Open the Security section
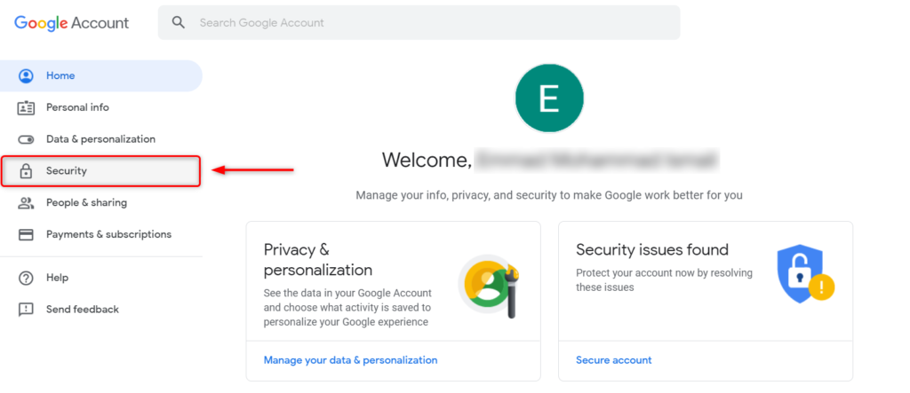Screen dimensions: 910x393 (x=101, y=171)
